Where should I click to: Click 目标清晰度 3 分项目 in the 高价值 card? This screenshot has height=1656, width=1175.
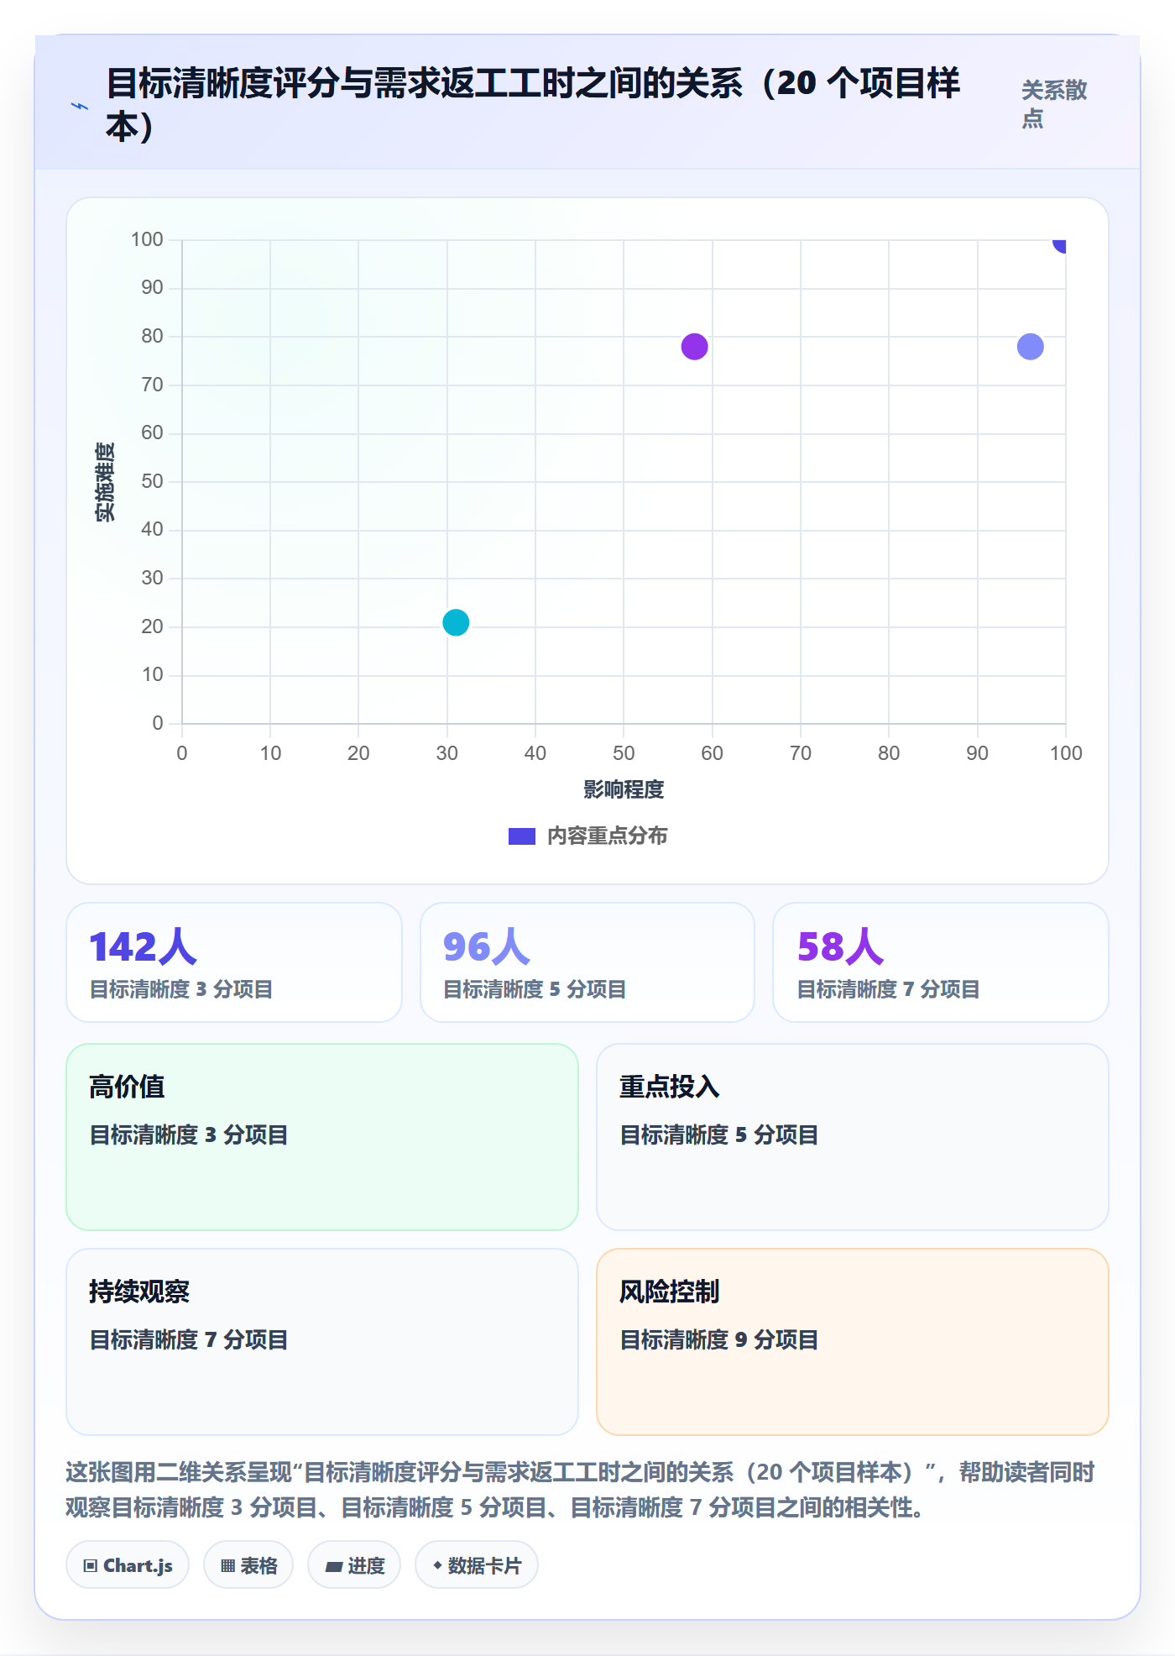click(x=189, y=1135)
